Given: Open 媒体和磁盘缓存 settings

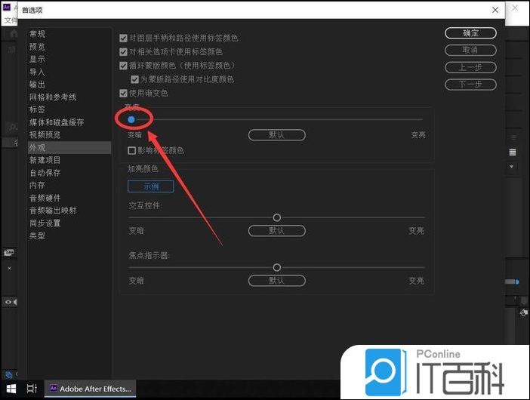Looking at the screenshot, I should coord(57,122).
